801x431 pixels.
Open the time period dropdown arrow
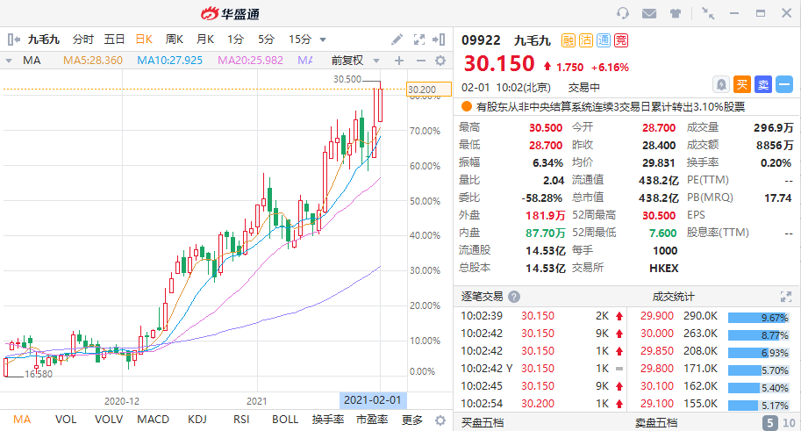click(323, 40)
